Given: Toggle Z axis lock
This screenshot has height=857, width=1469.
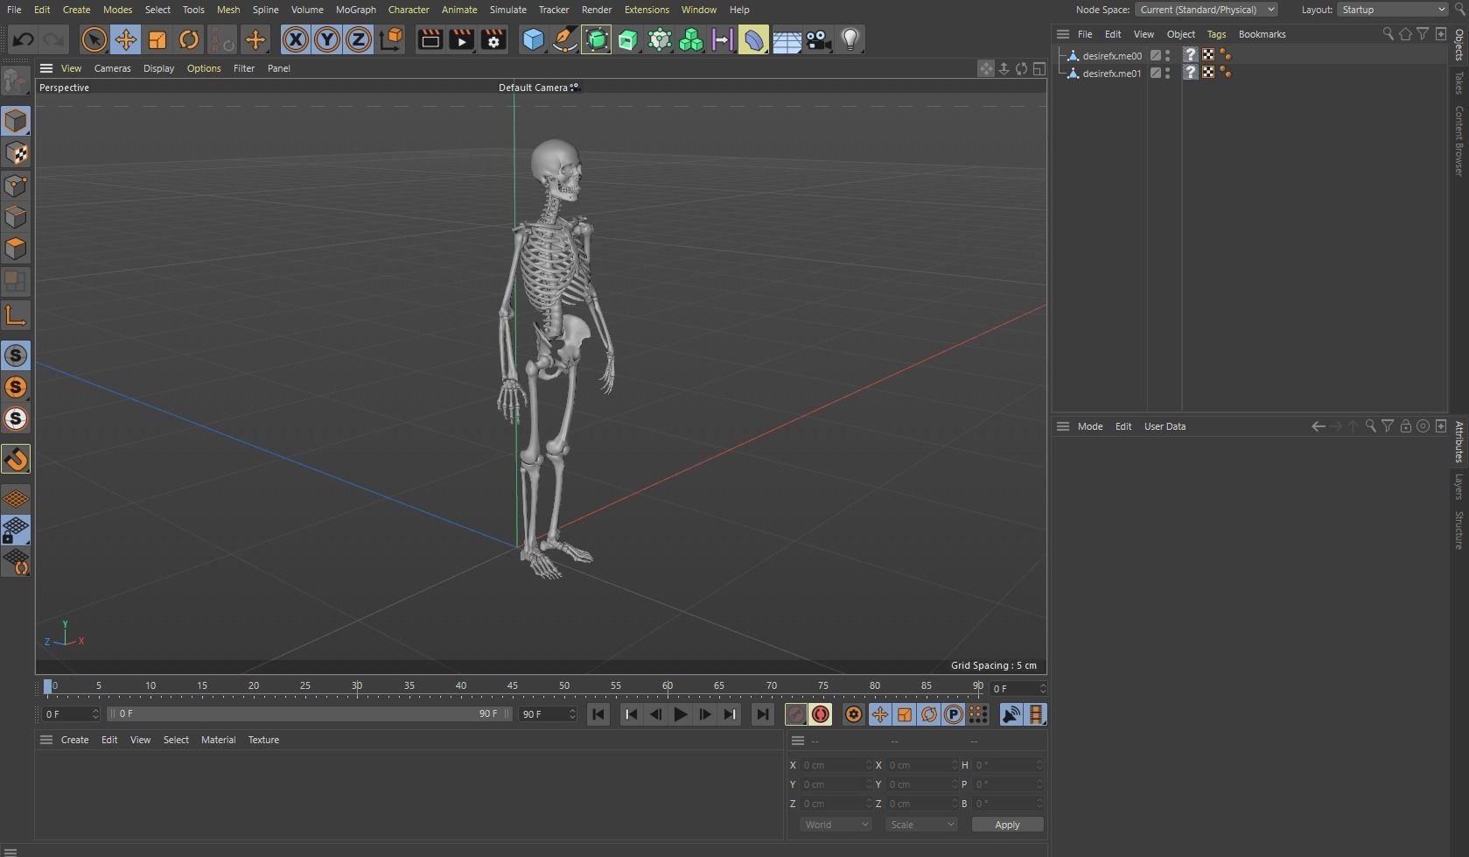Looking at the screenshot, I should [359, 39].
